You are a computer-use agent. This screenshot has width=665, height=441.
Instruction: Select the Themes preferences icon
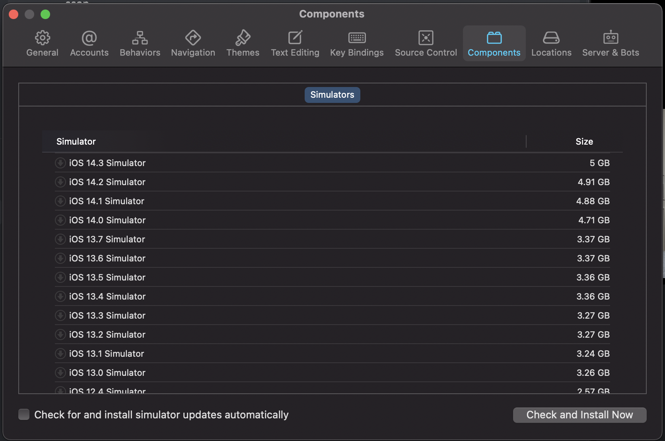pos(243,43)
